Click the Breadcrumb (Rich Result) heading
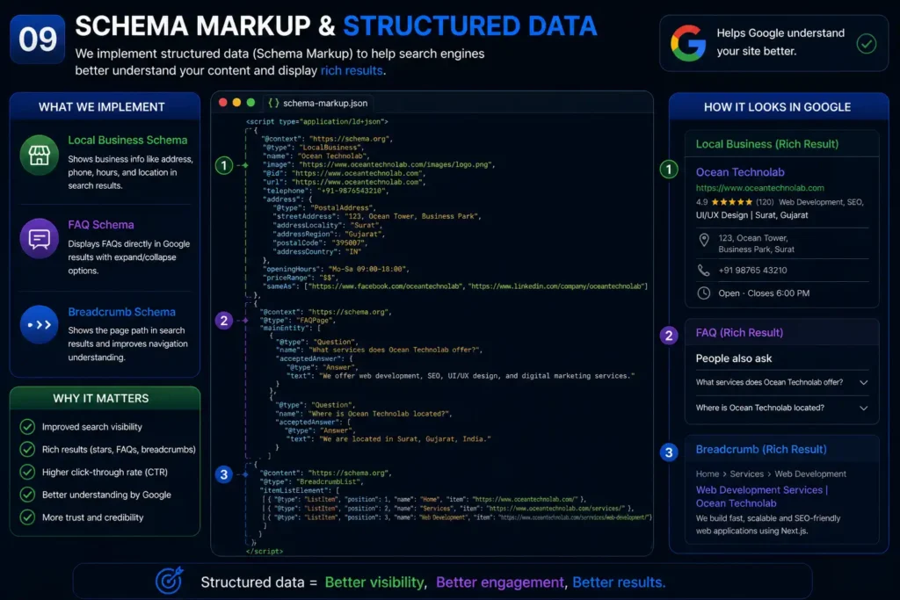The height and width of the screenshot is (600, 900). pyautogui.click(x=761, y=450)
